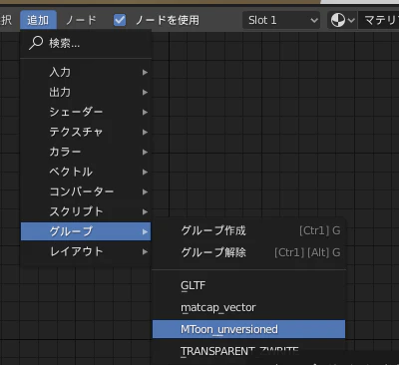Add the TRANSPARENT_ZWRITE node group
This screenshot has height=365, width=399.
coord(248,351)
